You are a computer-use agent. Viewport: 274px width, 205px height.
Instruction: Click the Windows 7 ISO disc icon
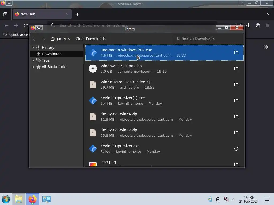[x=93, y=69]
